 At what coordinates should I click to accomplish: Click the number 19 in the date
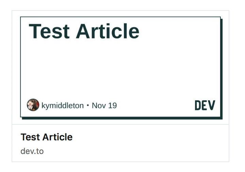(x=112, y=105)
